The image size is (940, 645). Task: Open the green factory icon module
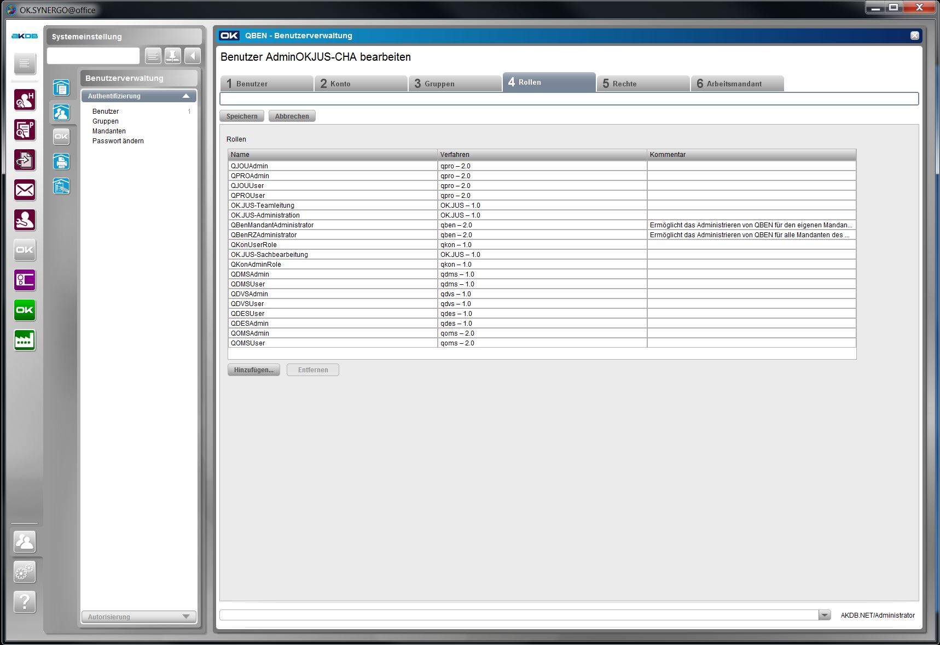(x=25, y=340)
